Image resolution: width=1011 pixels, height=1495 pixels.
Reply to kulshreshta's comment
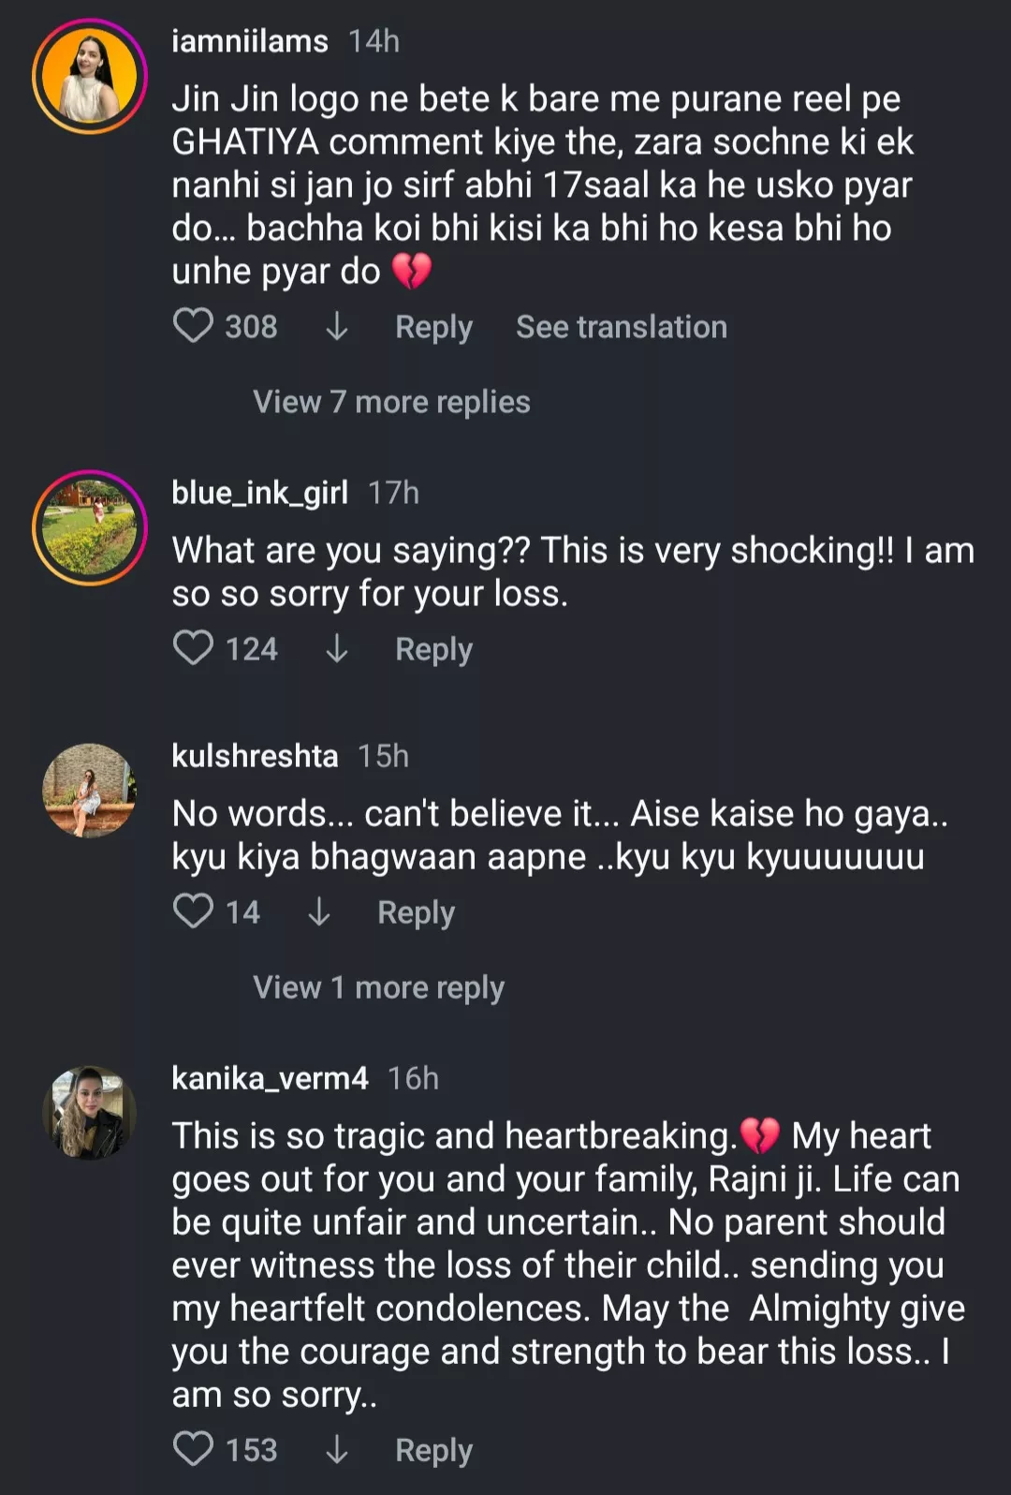(x=416, y=912)
